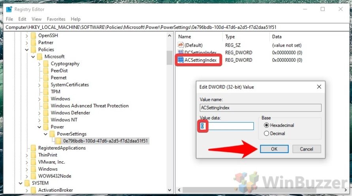Click the Power folder icon
The height and width of the screenshot is (196, 352).
[46, 127]
